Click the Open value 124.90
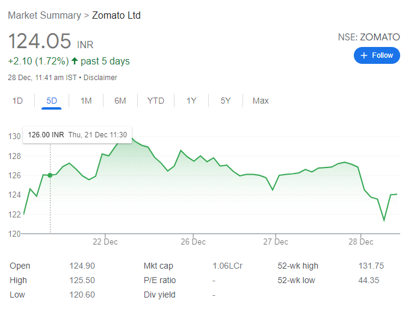This screenshot has height=309, width=414. pyautogui.click(x=82, y=266)
